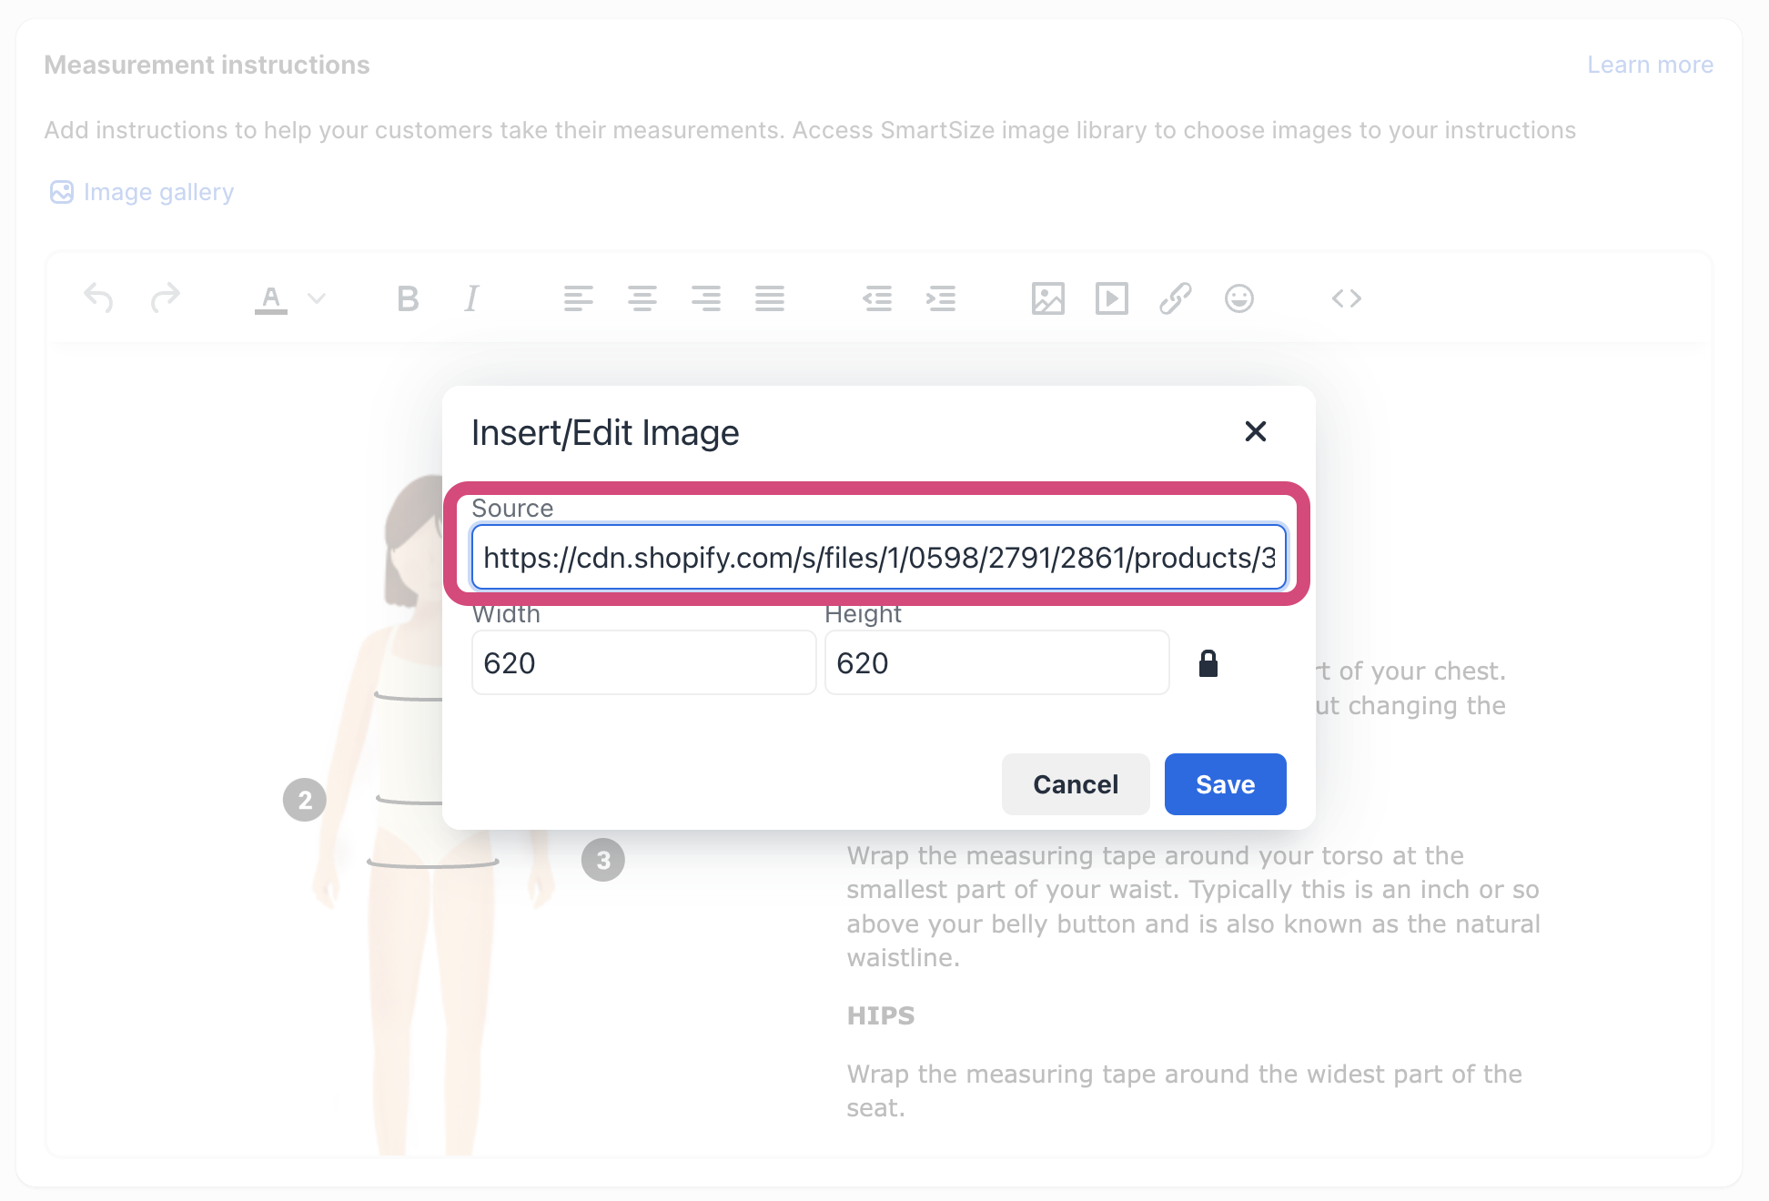Align text left
Image resolution: width=1769 pixels, height=1201 pixels.
point(578,298)
